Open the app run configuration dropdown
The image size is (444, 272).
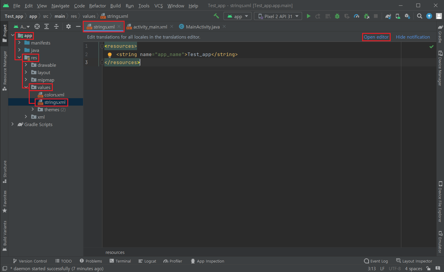pyautogui.click(x=238, y=16)
